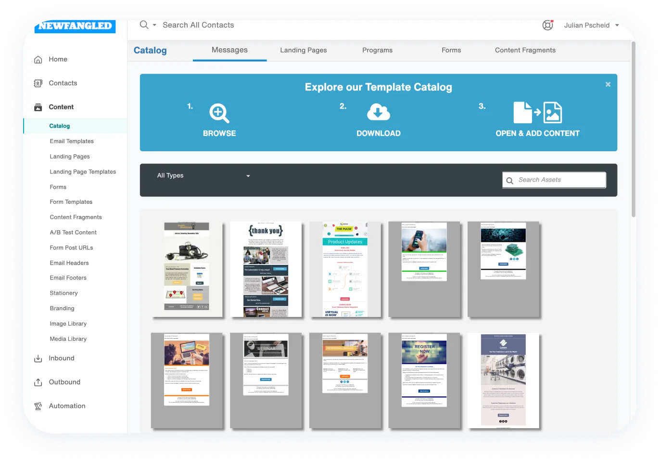Click the Outbound upload icon
This screenshot has width=660, height=460.
[x=38, y=381]
